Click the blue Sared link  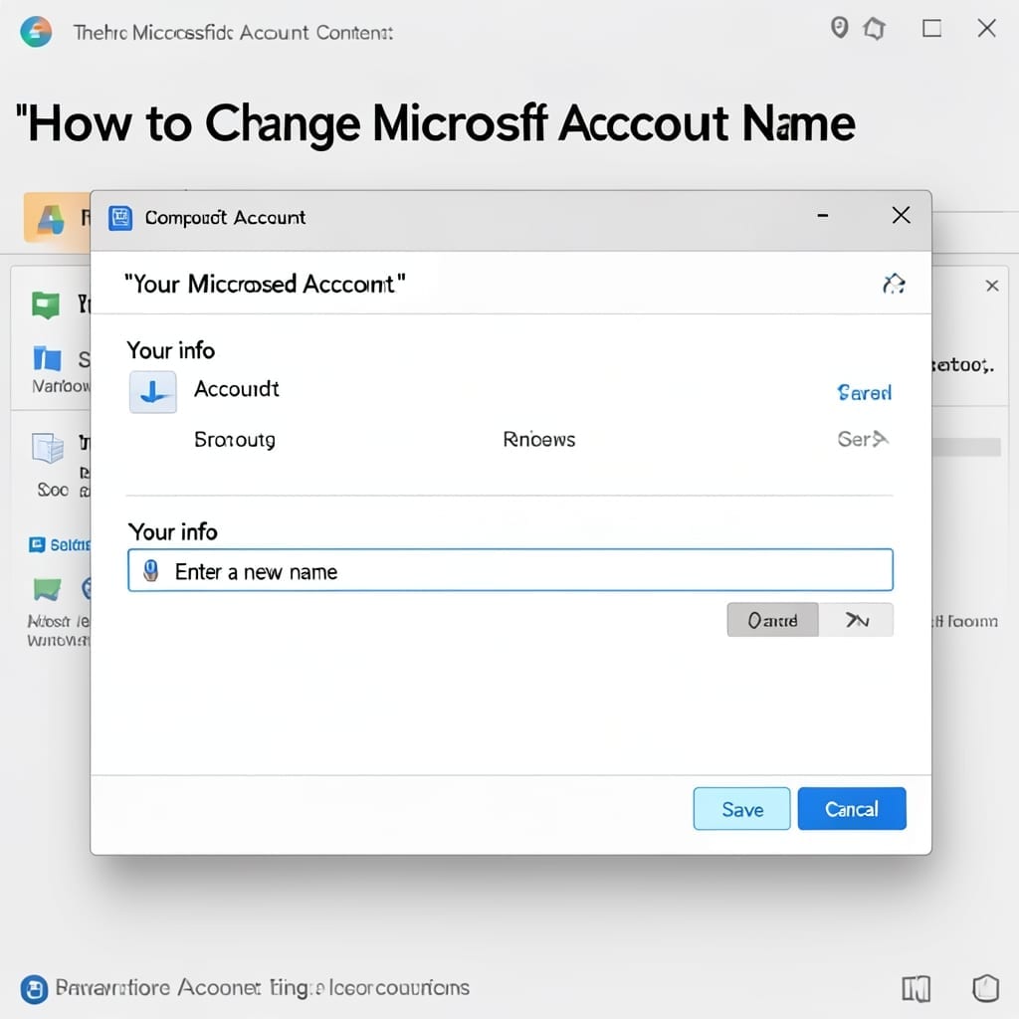(864, 392)
